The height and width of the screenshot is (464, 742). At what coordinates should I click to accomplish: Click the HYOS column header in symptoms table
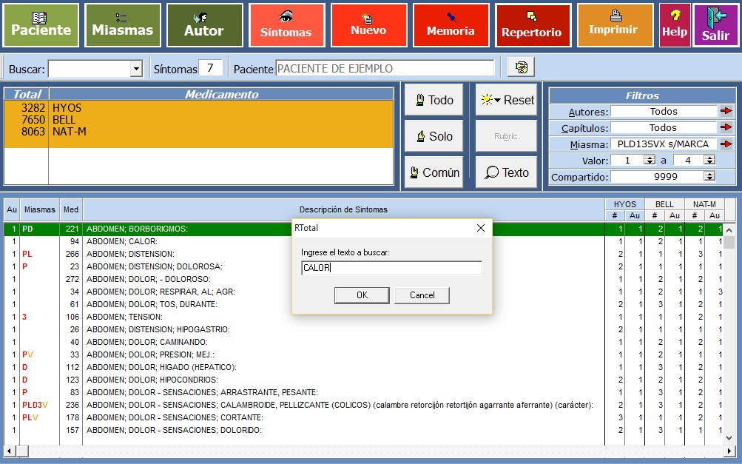[x=624, y=204]
